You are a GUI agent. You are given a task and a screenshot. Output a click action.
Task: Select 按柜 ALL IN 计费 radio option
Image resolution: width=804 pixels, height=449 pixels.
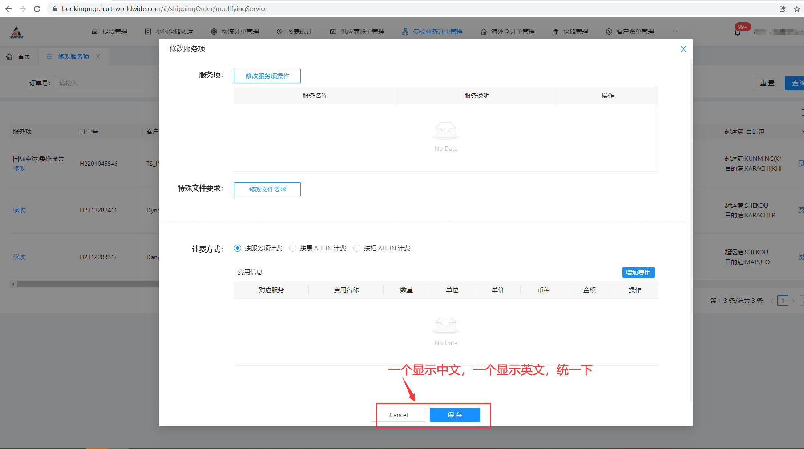click(357, 248)
